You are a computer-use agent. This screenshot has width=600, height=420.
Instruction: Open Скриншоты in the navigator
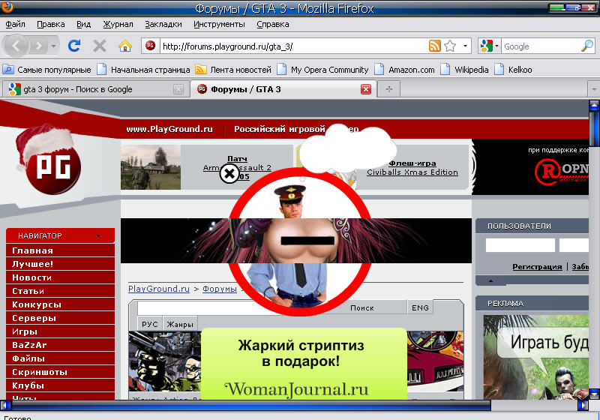coord(61,372)
